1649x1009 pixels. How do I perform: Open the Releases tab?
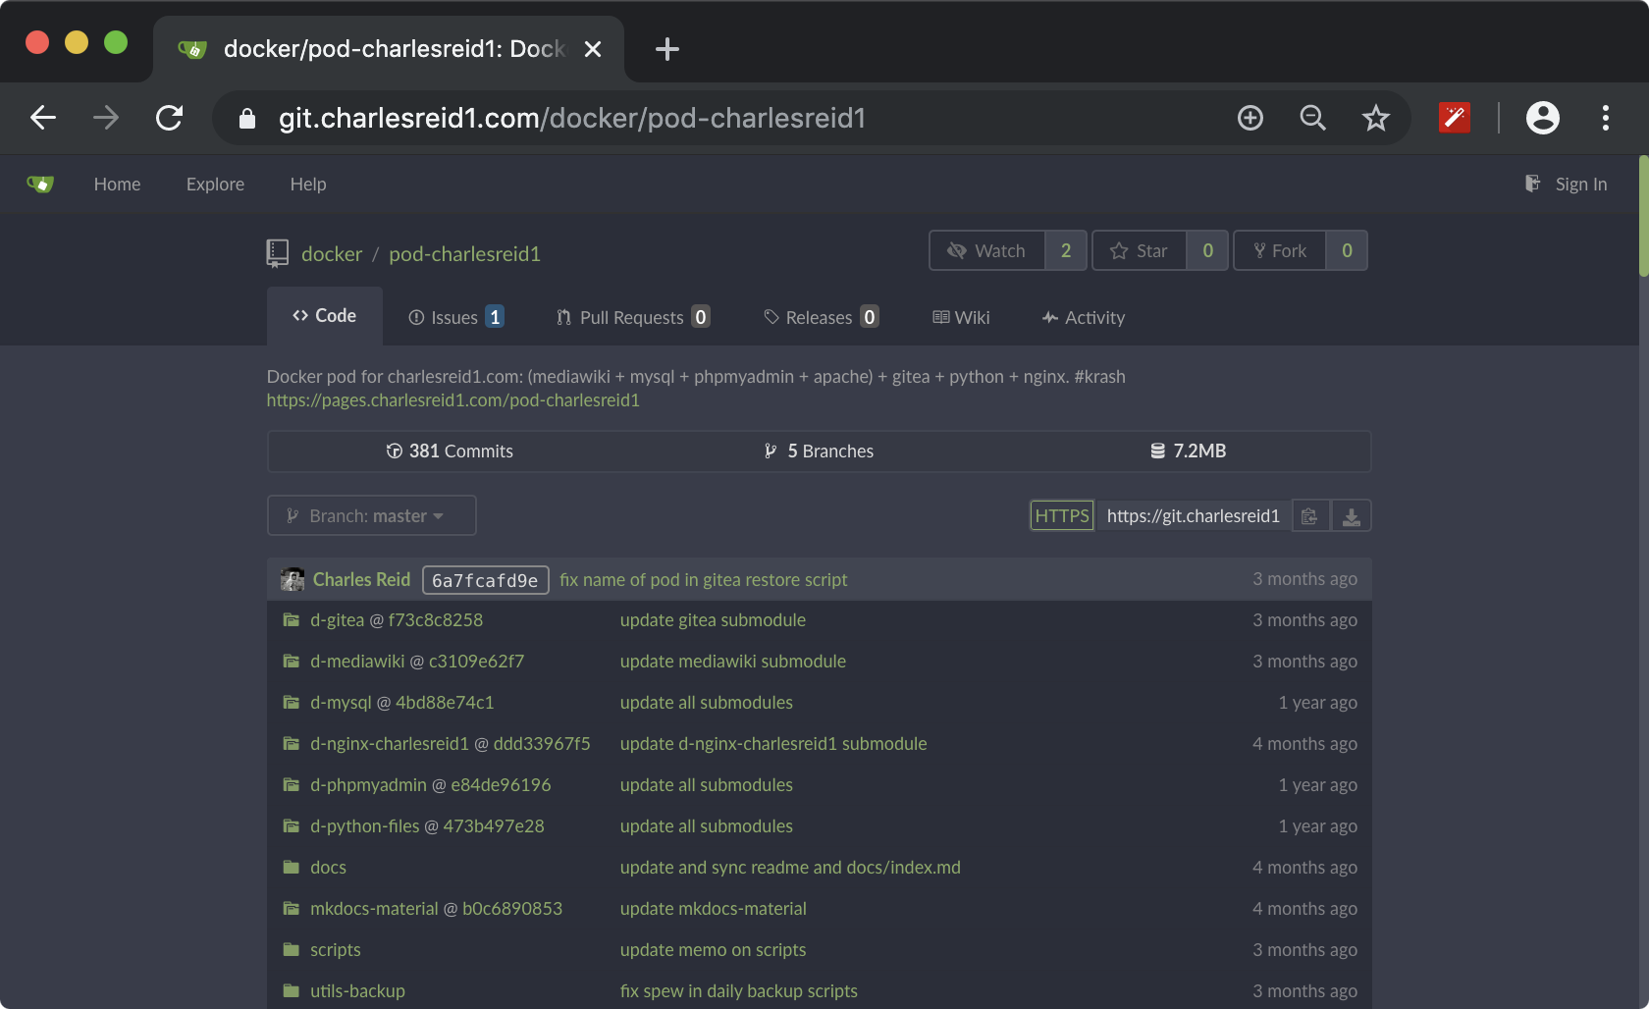822,317
